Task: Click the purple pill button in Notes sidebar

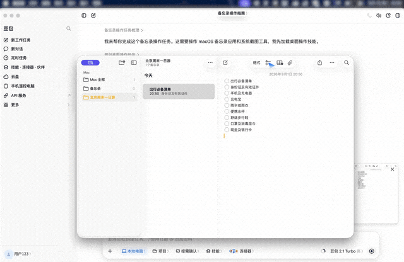Action: pyautogui.click(x=90, y=62)
